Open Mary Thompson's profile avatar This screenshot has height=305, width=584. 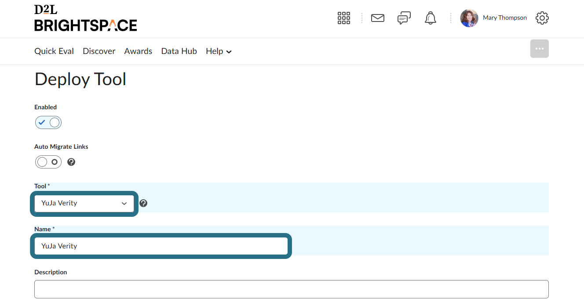pos(469,18)
